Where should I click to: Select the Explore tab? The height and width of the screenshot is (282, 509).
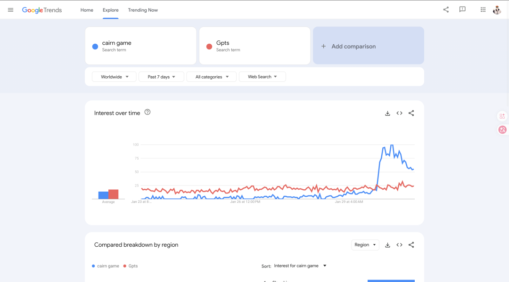111,10
